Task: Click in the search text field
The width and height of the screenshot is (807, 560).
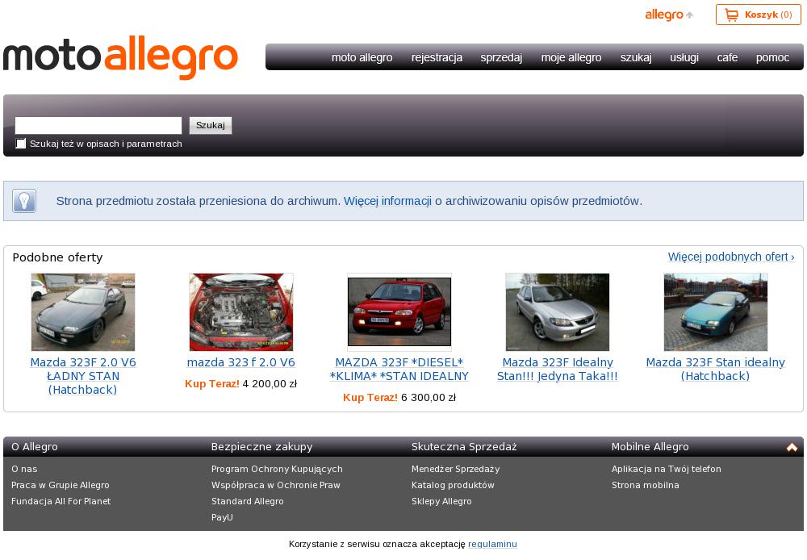Action: pyautogui.click(x=98, y=125)
